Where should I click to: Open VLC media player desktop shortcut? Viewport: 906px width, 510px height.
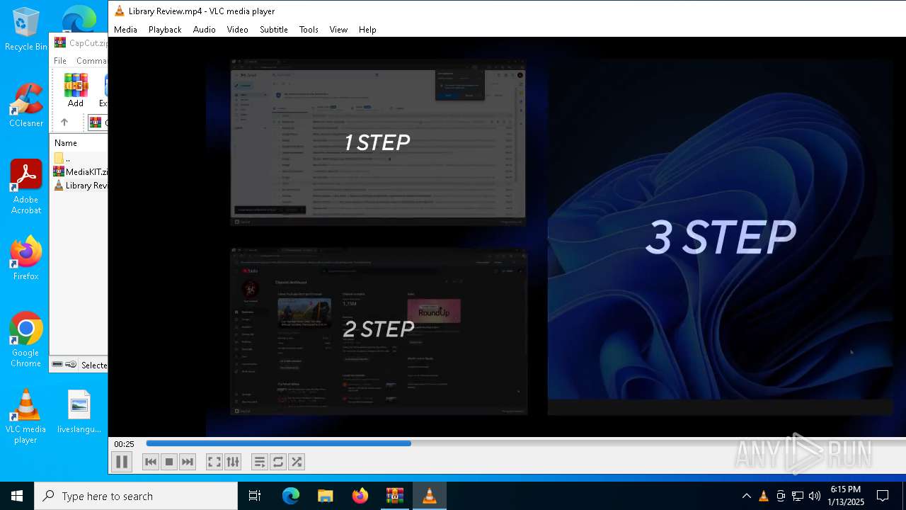[x=26, y=416]
